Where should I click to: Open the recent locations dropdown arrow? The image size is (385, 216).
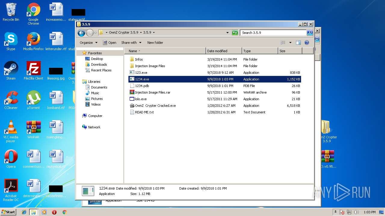95,33
